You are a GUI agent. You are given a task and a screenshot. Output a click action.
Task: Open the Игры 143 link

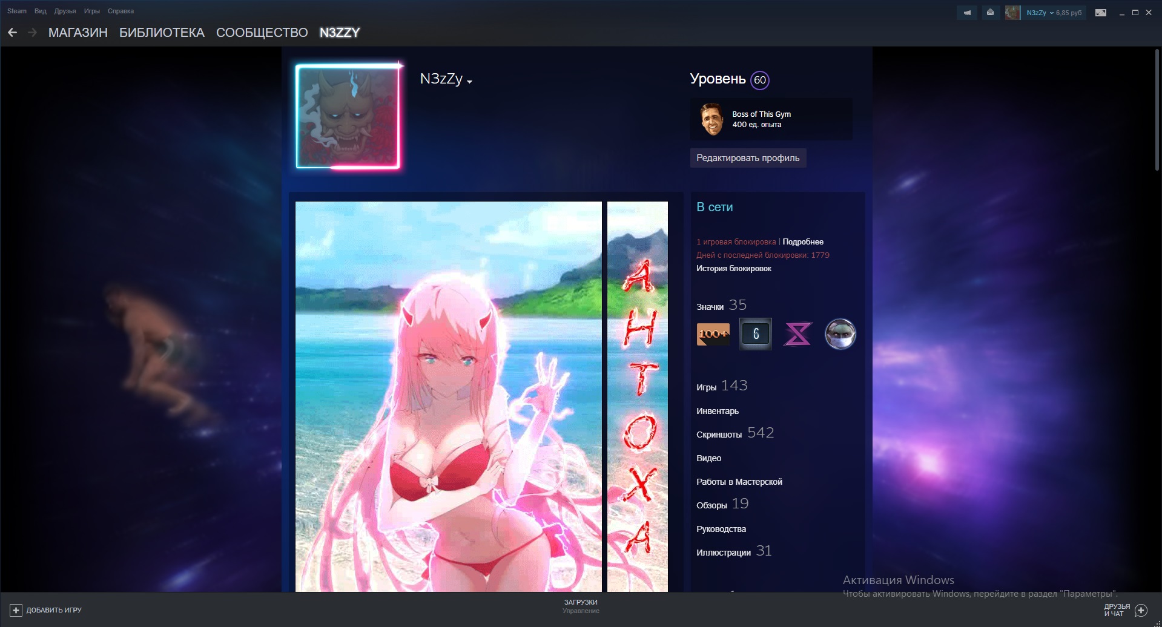[x=722, y=386]
